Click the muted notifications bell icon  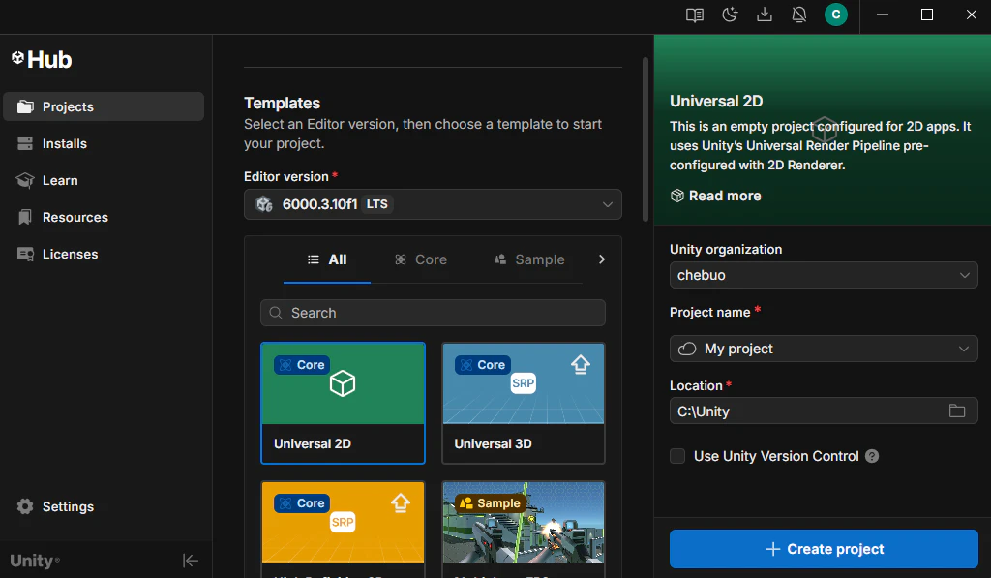tap(799, 15)
